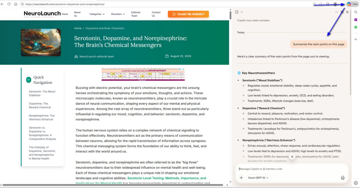Add a new app with sidebar plus
This screenshot has height=188, width=361.
pyautogui.click(x=356, y=39)
